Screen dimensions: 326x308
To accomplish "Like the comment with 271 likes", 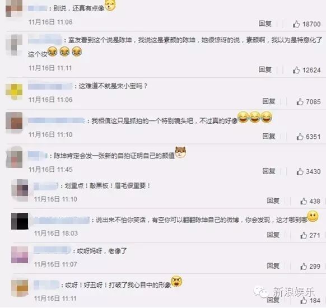I will tap(304, 235).
